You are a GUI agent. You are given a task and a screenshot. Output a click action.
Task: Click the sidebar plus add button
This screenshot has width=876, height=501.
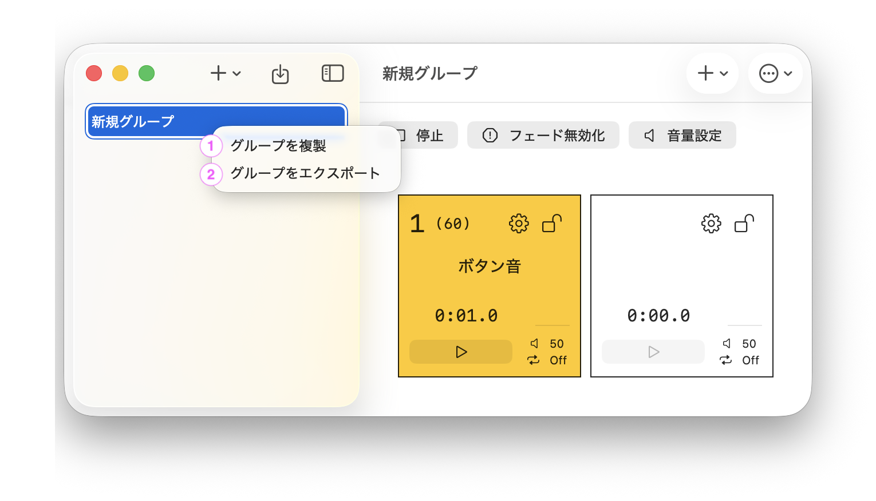218,73
